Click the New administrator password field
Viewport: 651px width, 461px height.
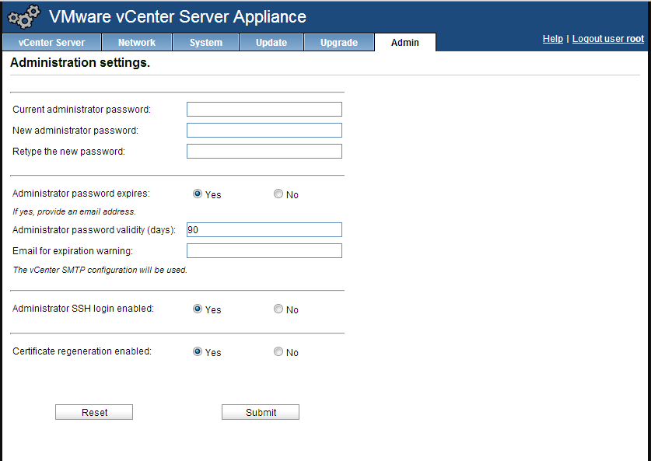click(264, 130)
